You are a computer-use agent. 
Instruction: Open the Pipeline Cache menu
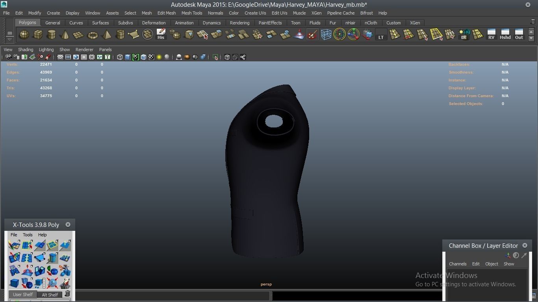[x=341, y=13]
